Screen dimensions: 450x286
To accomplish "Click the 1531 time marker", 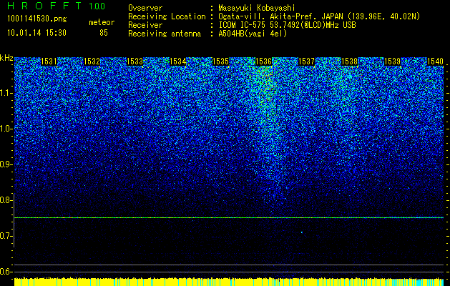I will [49, 61].
